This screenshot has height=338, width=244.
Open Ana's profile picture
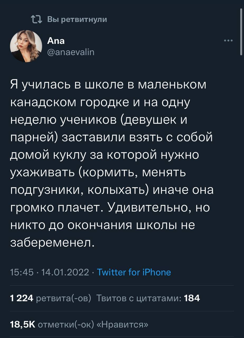(26, 46)
